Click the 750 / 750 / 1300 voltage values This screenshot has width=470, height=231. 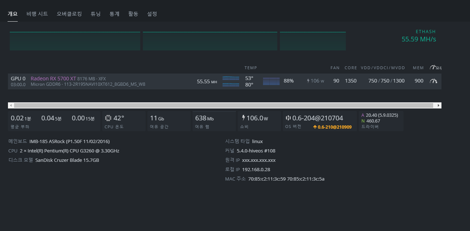coord(387,81)
